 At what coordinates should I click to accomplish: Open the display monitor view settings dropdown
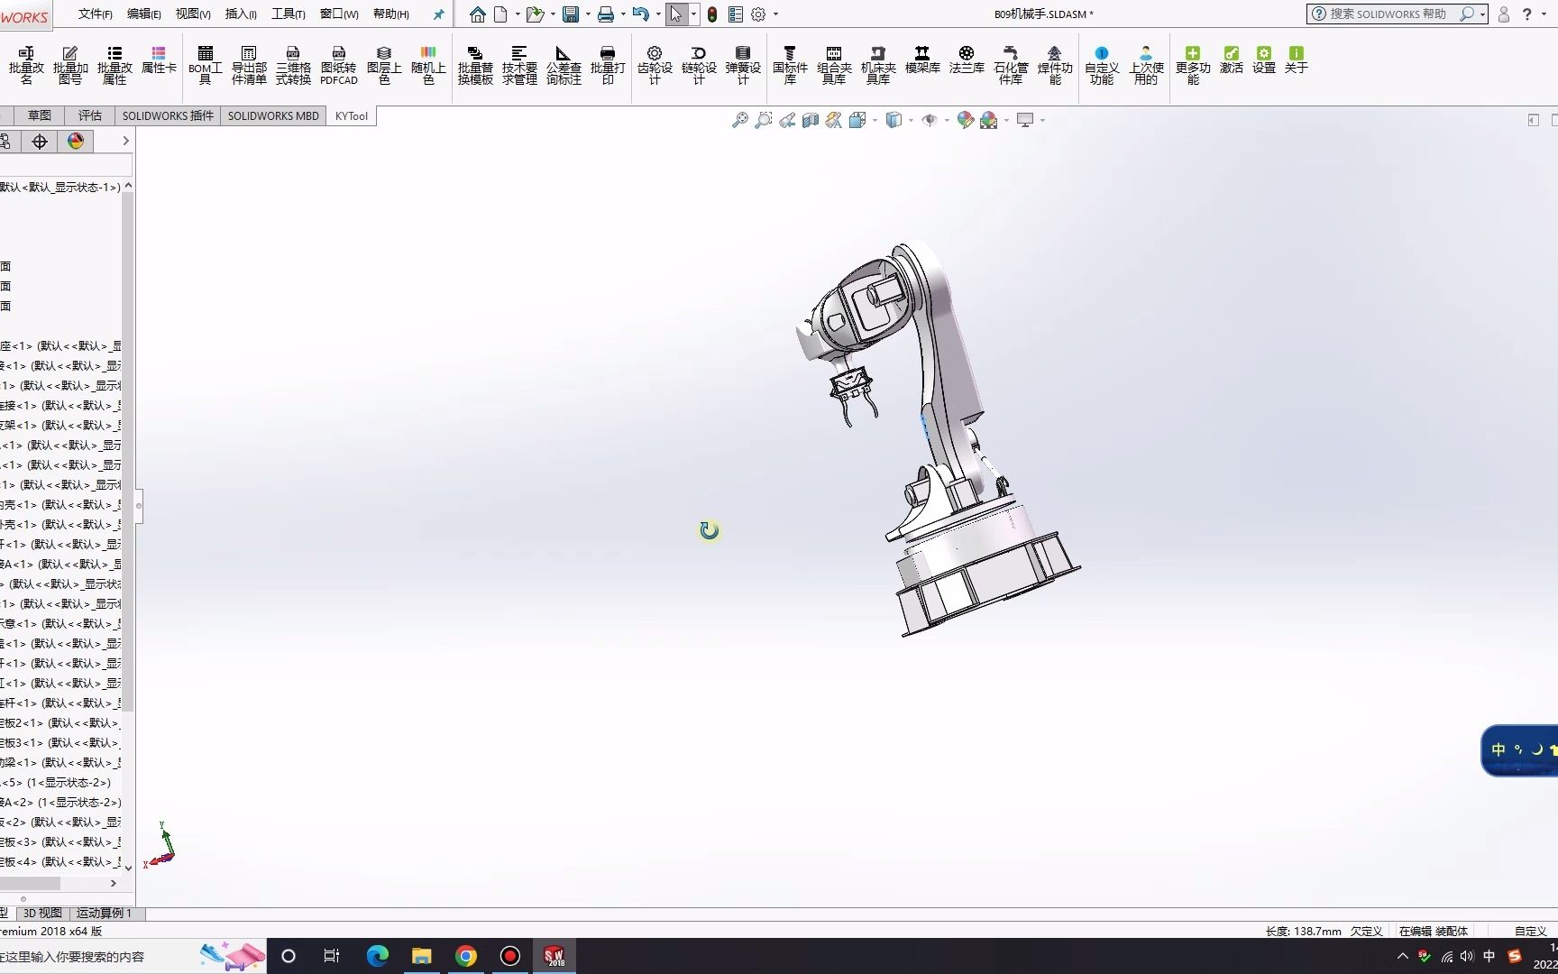(x=1042, y=120)
